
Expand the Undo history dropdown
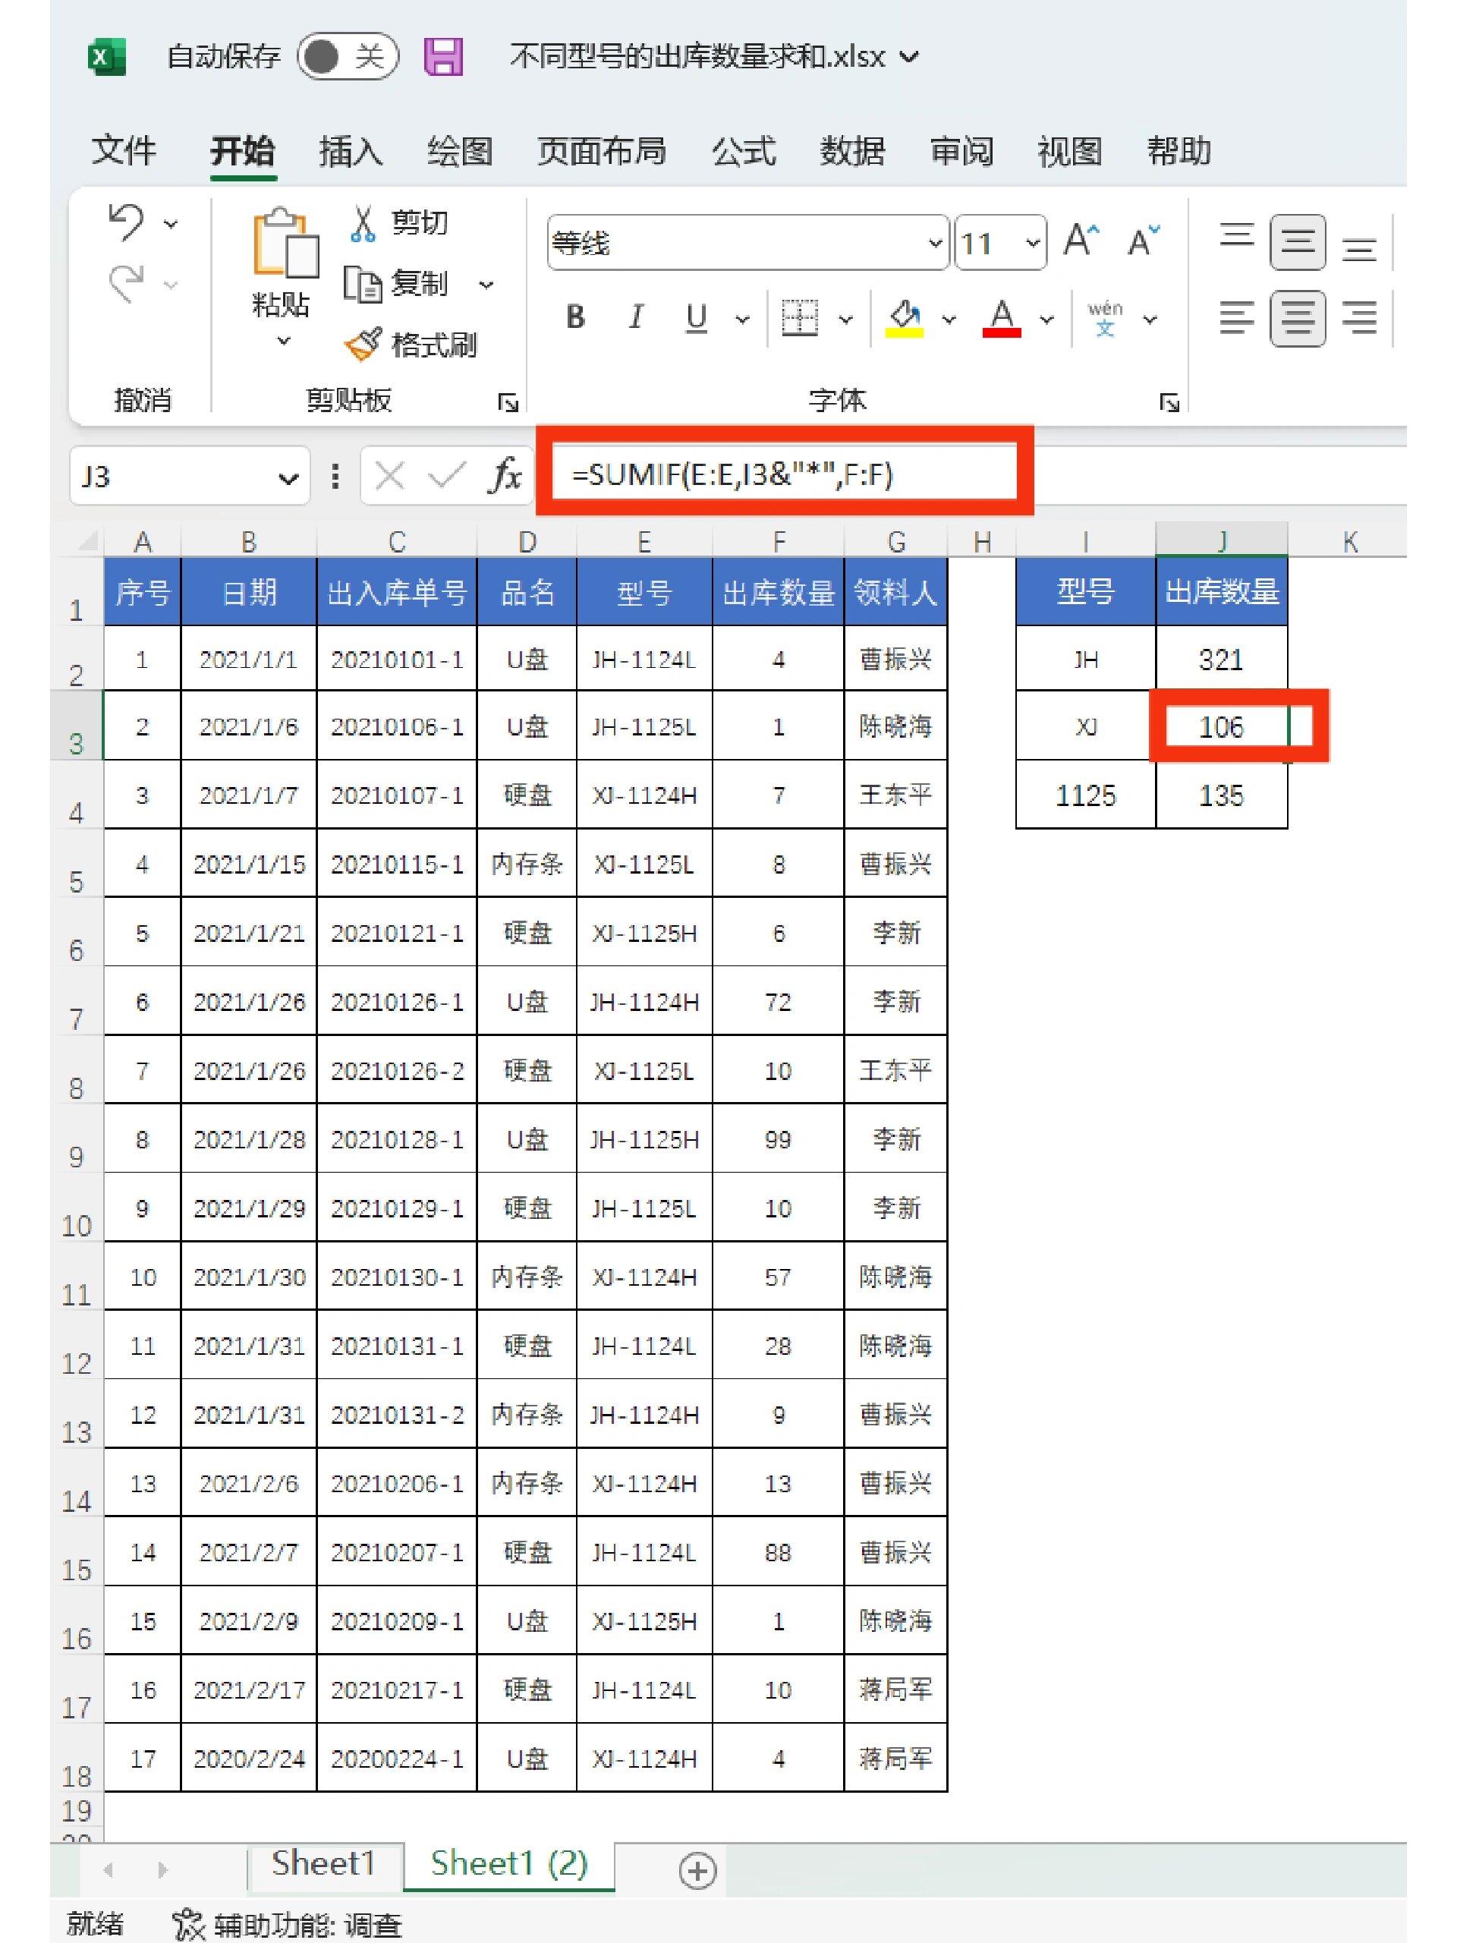click(x=172, y=224)
